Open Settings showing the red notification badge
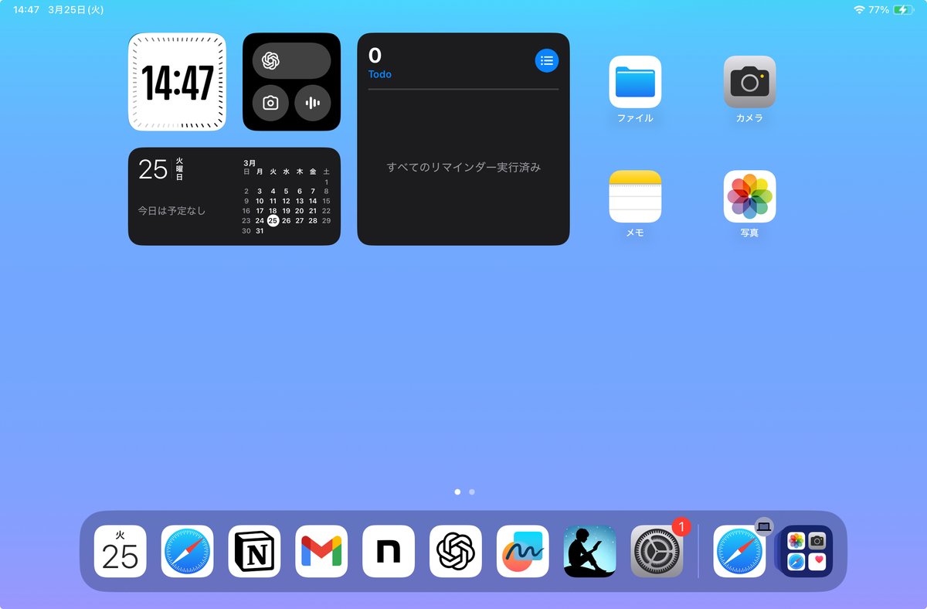927x609 pixels. coord(656,552)
